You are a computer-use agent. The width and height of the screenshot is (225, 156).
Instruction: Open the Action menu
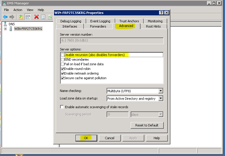[18, 10]
